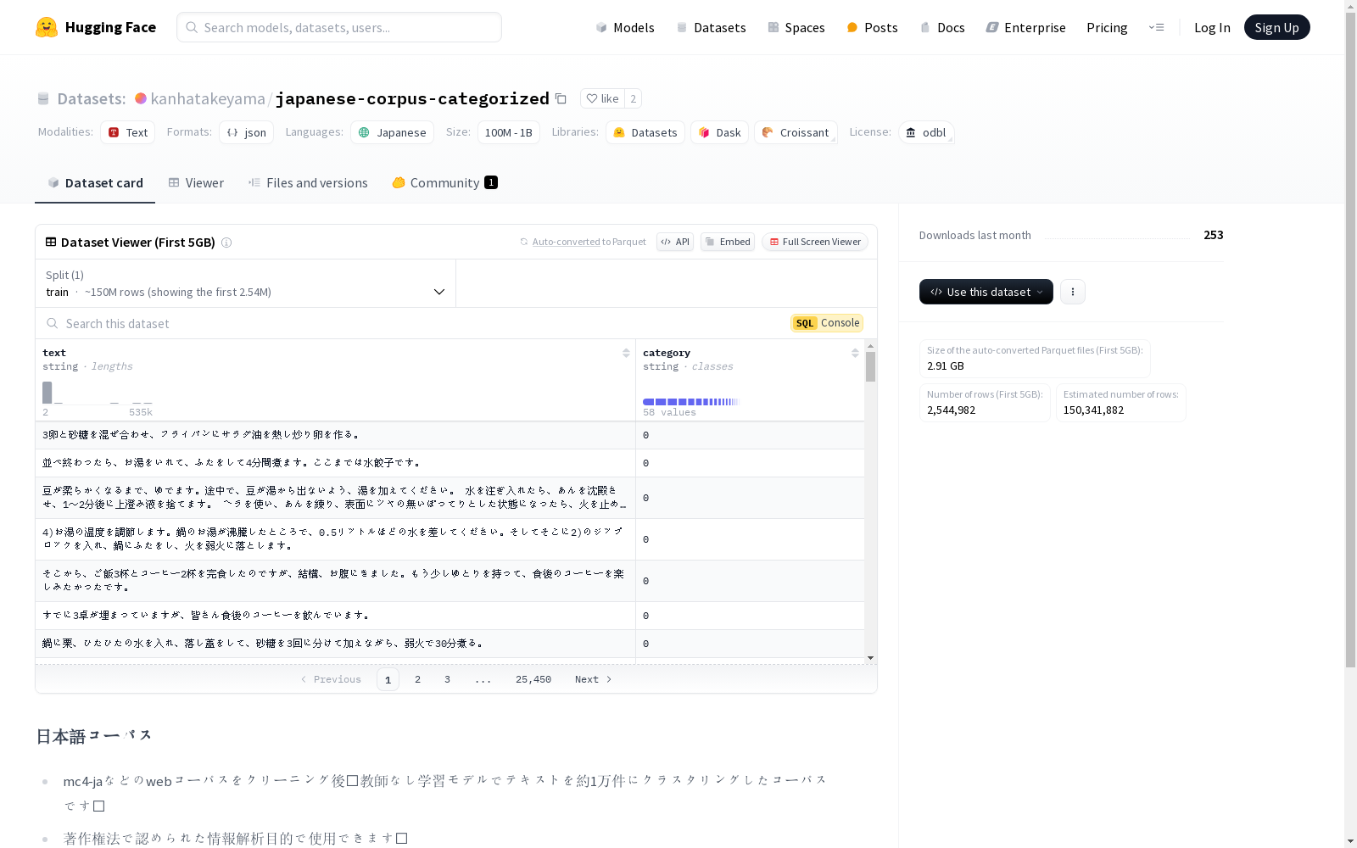Click the Hugging Face logo icon
Screen dimensions: 1357x848
coord(47,27)
